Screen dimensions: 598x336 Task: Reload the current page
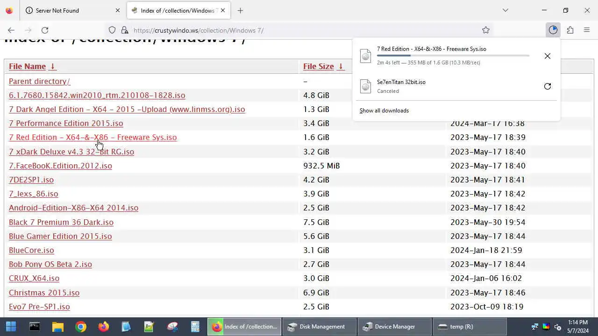point(45,30)
